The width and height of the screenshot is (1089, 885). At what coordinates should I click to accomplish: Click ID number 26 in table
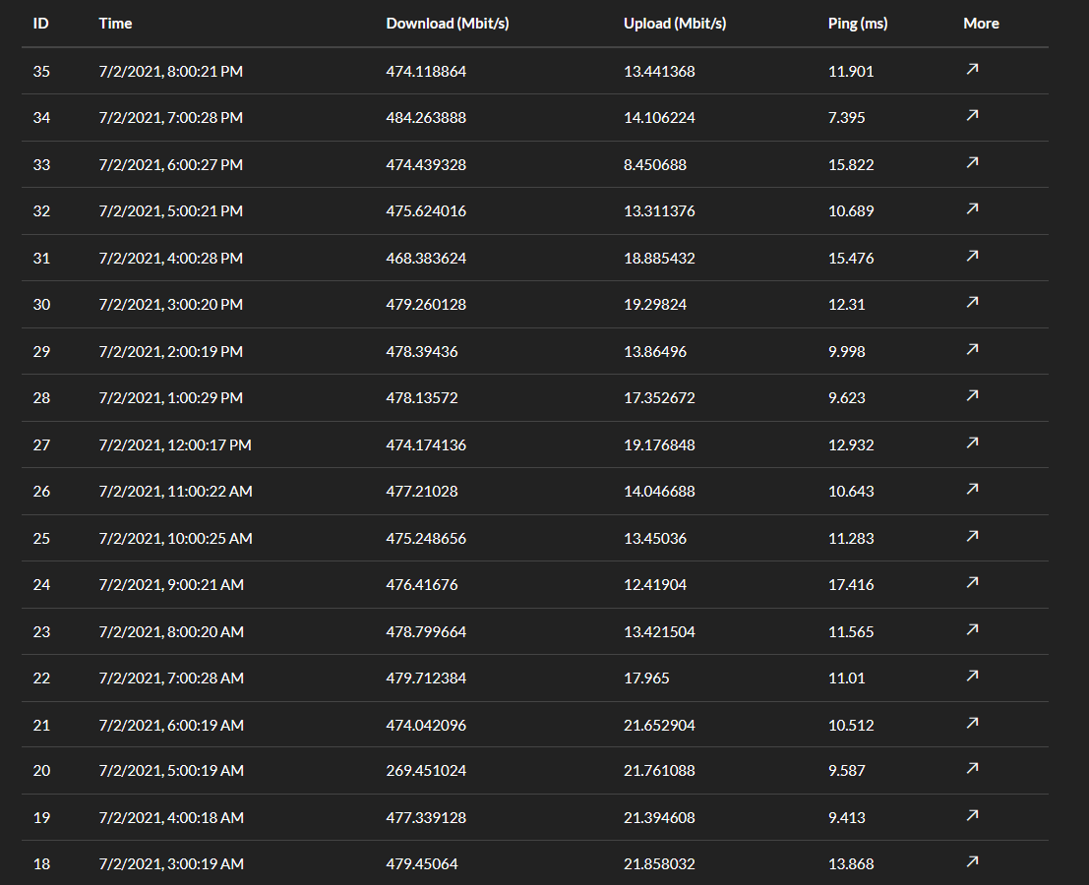[x=41, y=492]
